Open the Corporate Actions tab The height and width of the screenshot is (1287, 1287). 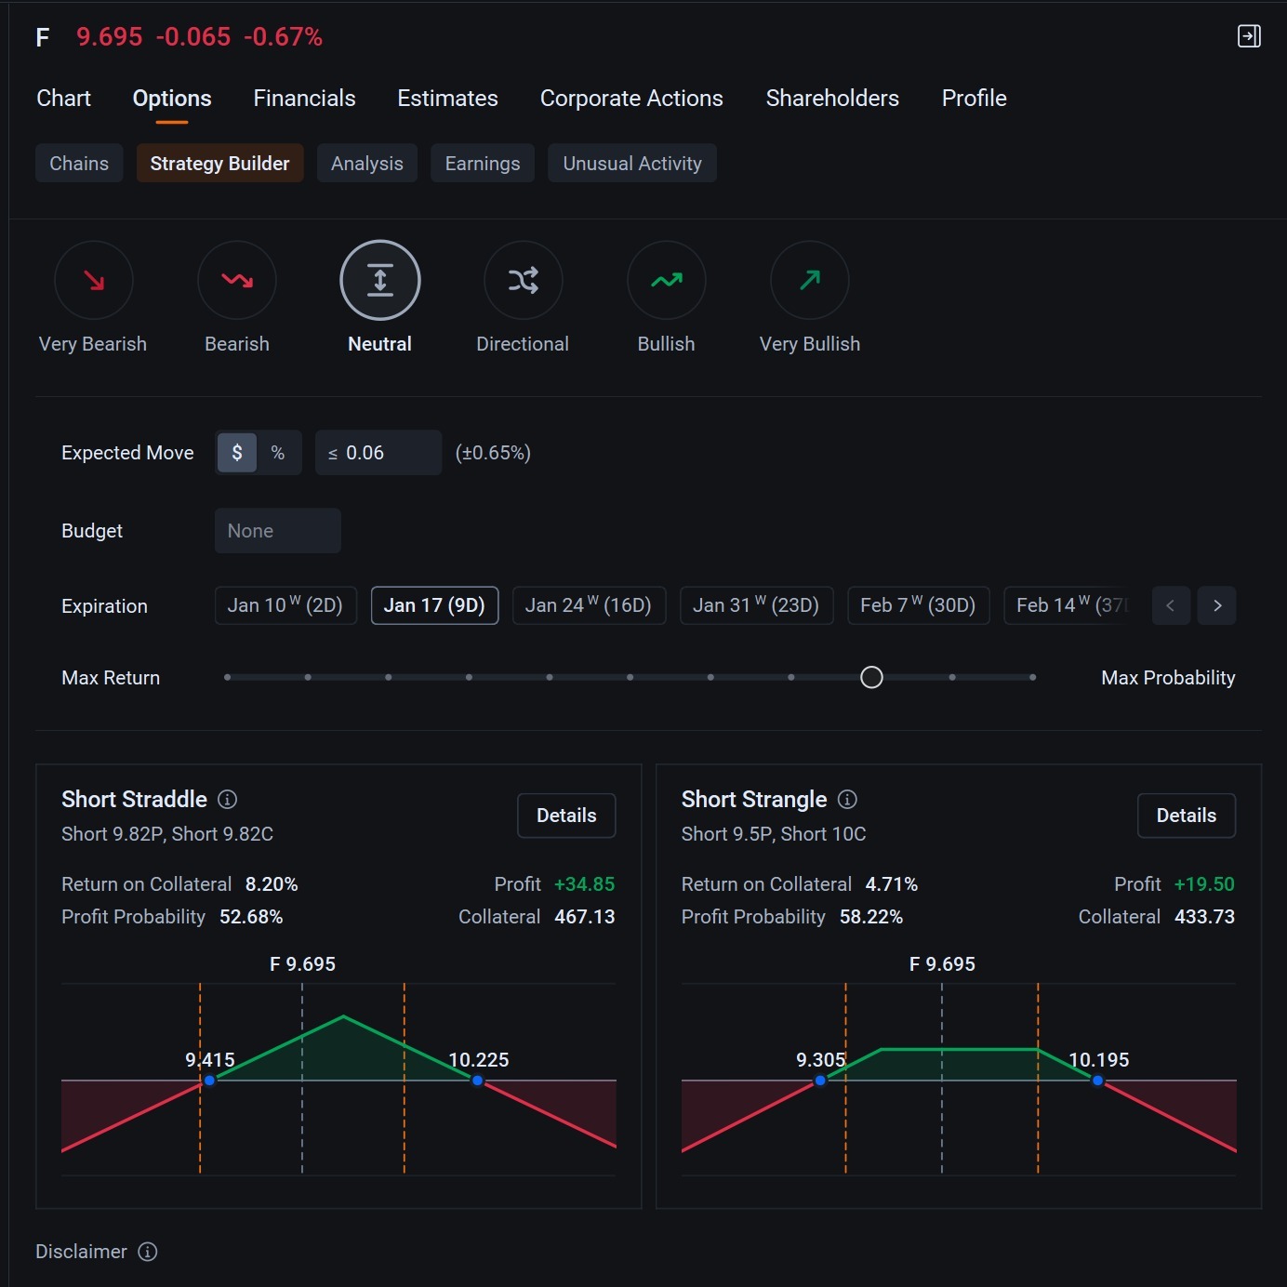[x=631, y=99]
